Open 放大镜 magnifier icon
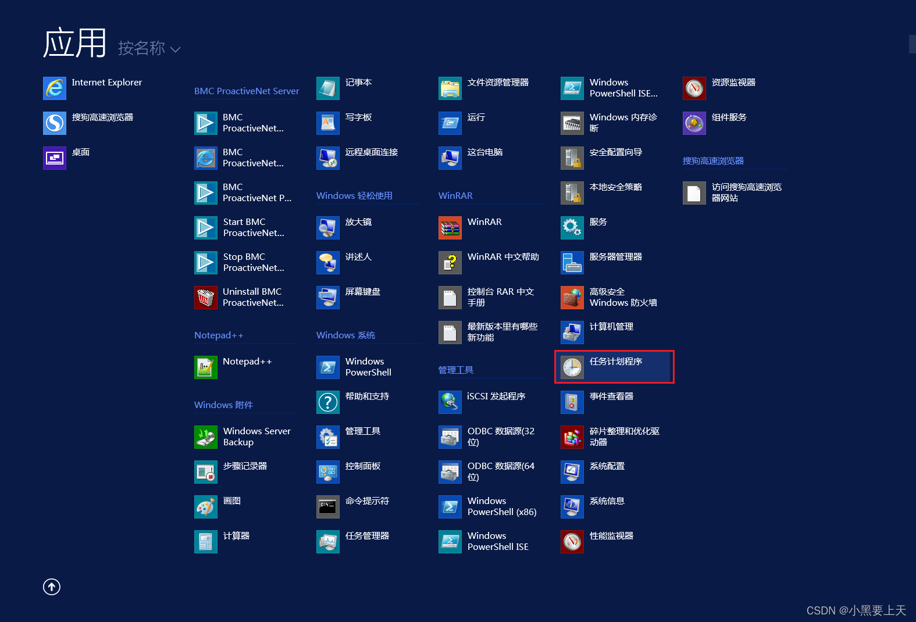 (328, 228)
